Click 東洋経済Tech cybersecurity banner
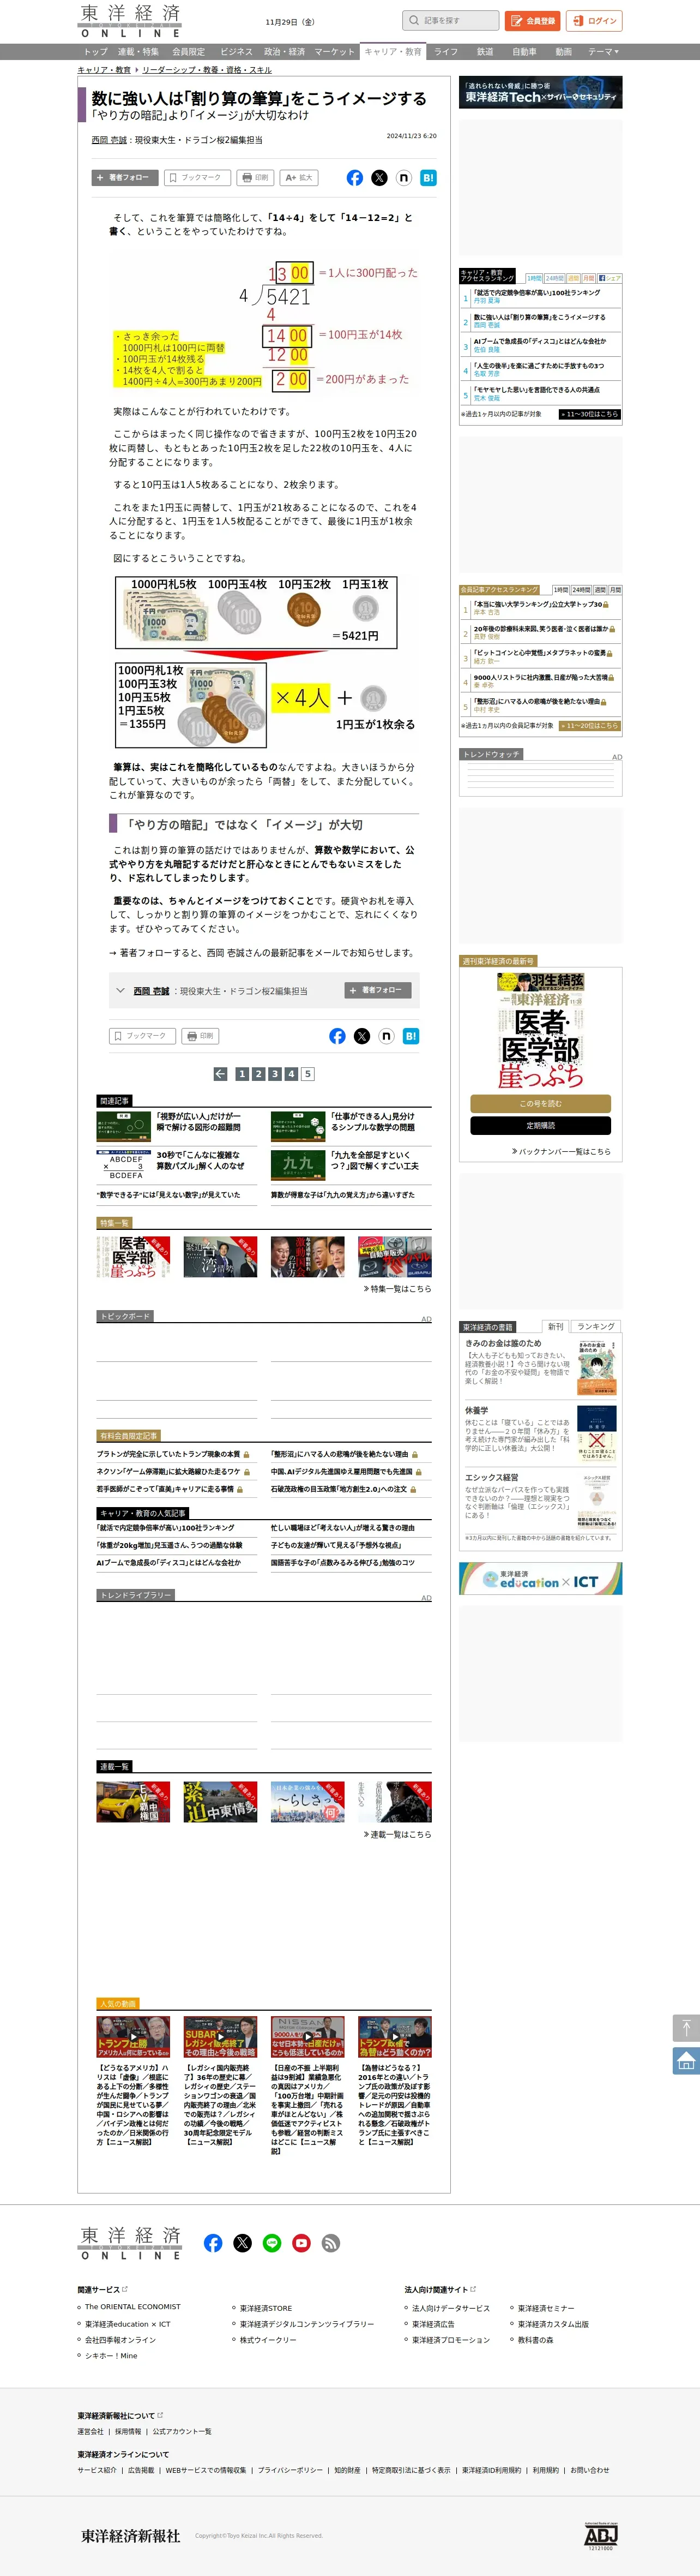This screenshot has width=700, height=2576. 540,93
